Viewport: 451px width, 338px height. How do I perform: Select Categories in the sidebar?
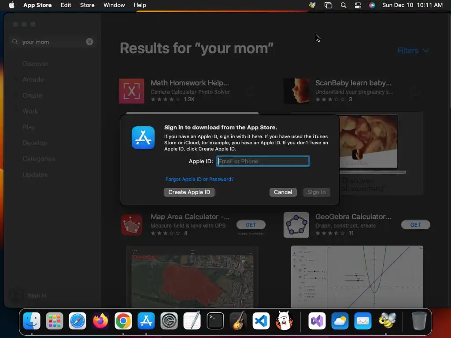click(x=39, y=158)
